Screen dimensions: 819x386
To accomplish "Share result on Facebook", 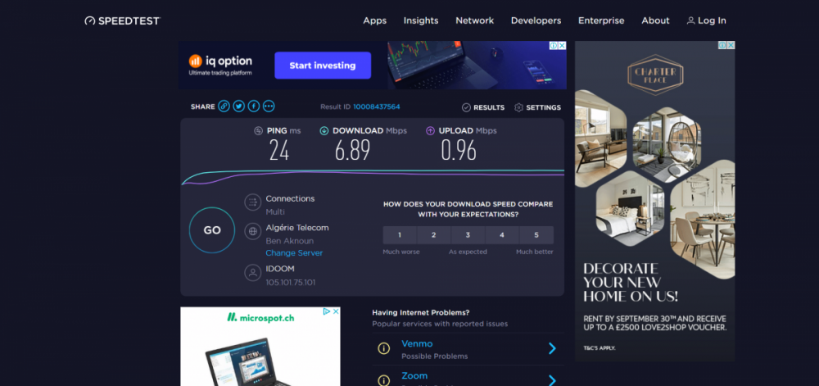I will 254,107.
